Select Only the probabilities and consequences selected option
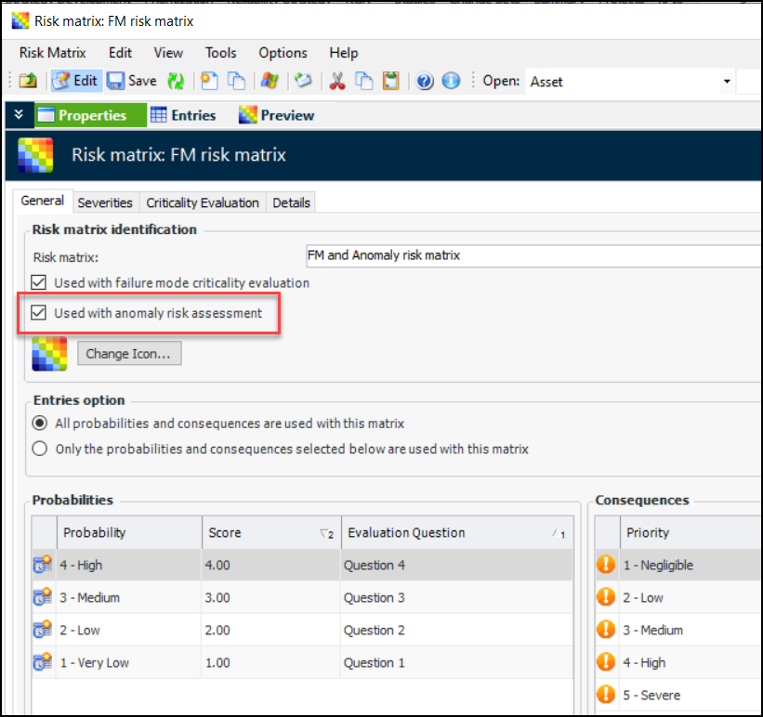This screenshot has height=717, width=763. tap(39, 449)
